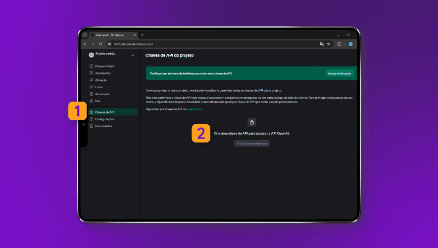Click the text Crie uma chave de API para acessar
This screenshot has width=438, height=248.
pyautogui.click(x=252, y=134)
